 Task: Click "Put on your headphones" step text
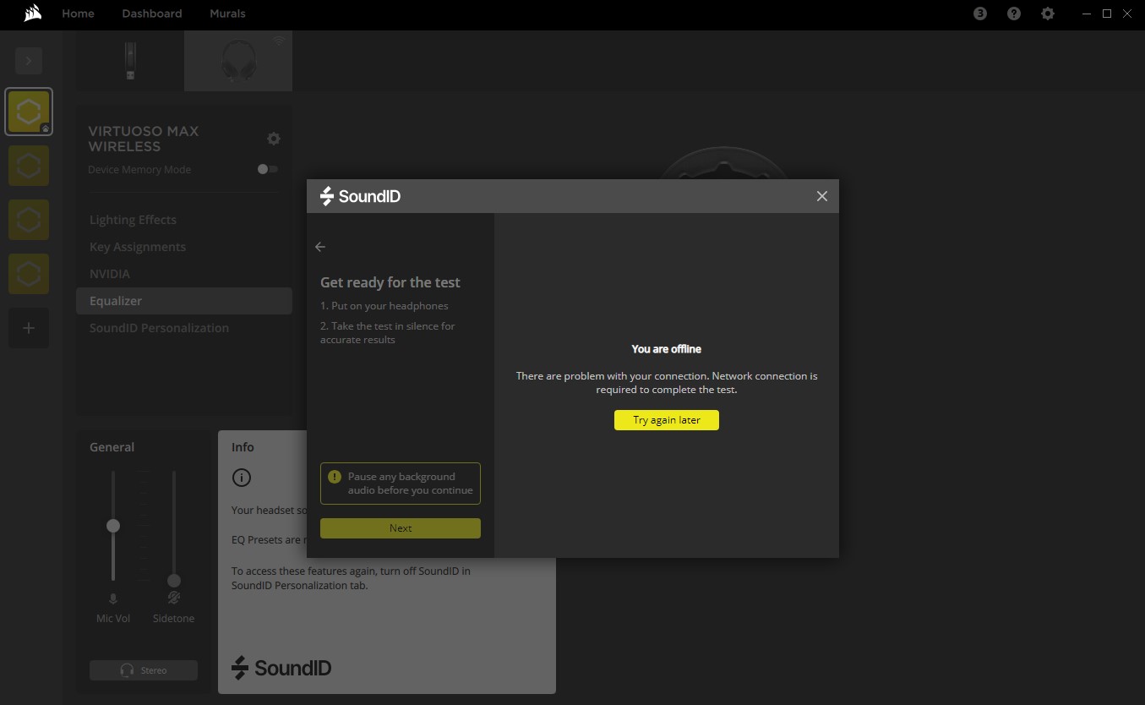pos(384,306)
